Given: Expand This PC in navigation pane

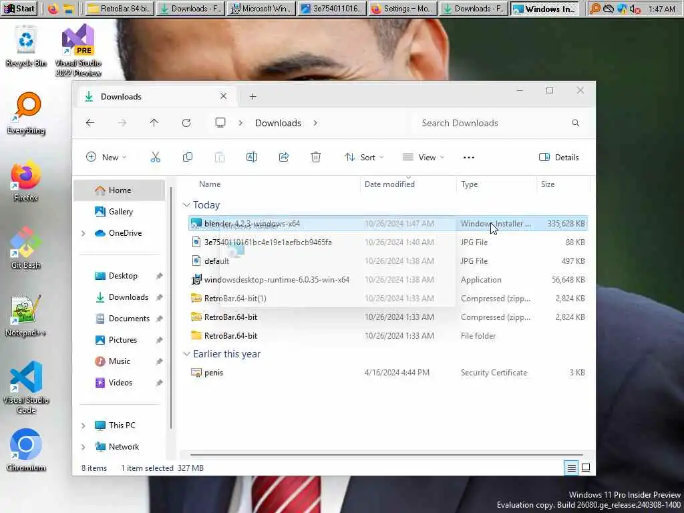Looking at the screenshot, I should (x=83, y=425).
